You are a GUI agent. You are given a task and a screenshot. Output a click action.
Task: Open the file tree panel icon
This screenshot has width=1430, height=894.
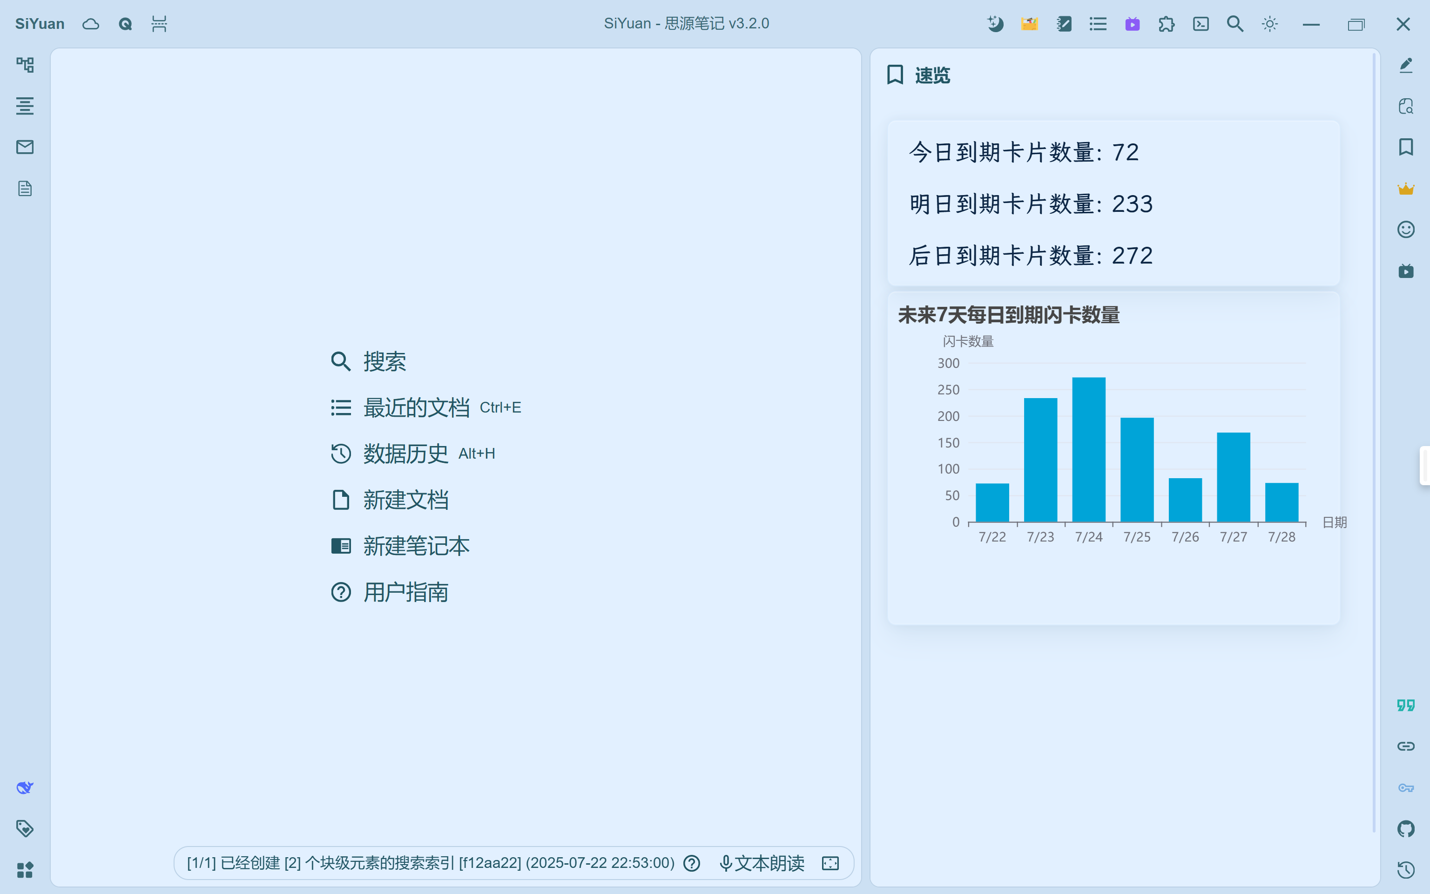(25, 64)
